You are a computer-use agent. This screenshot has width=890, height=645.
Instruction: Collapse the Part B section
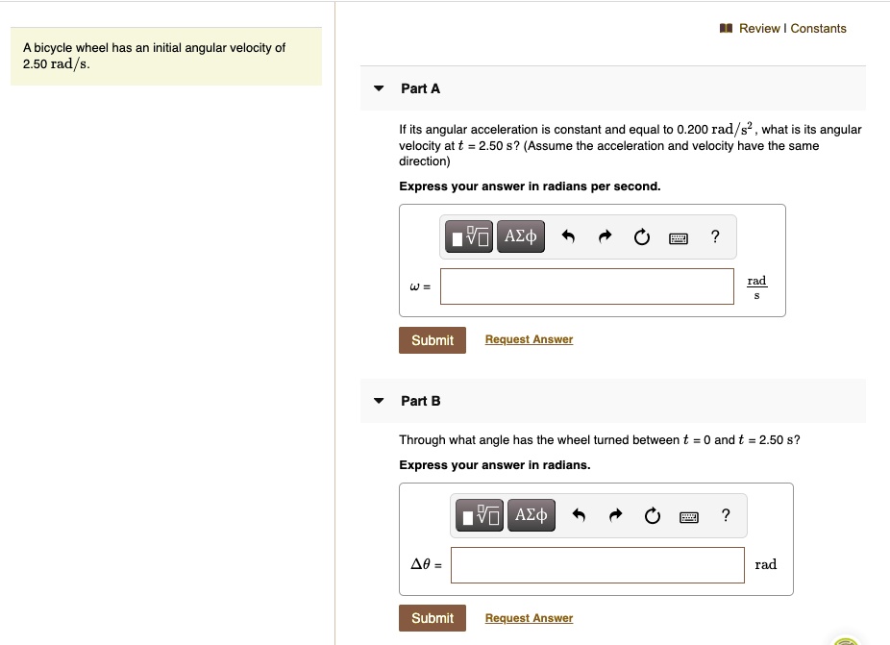tap(380, 401)
